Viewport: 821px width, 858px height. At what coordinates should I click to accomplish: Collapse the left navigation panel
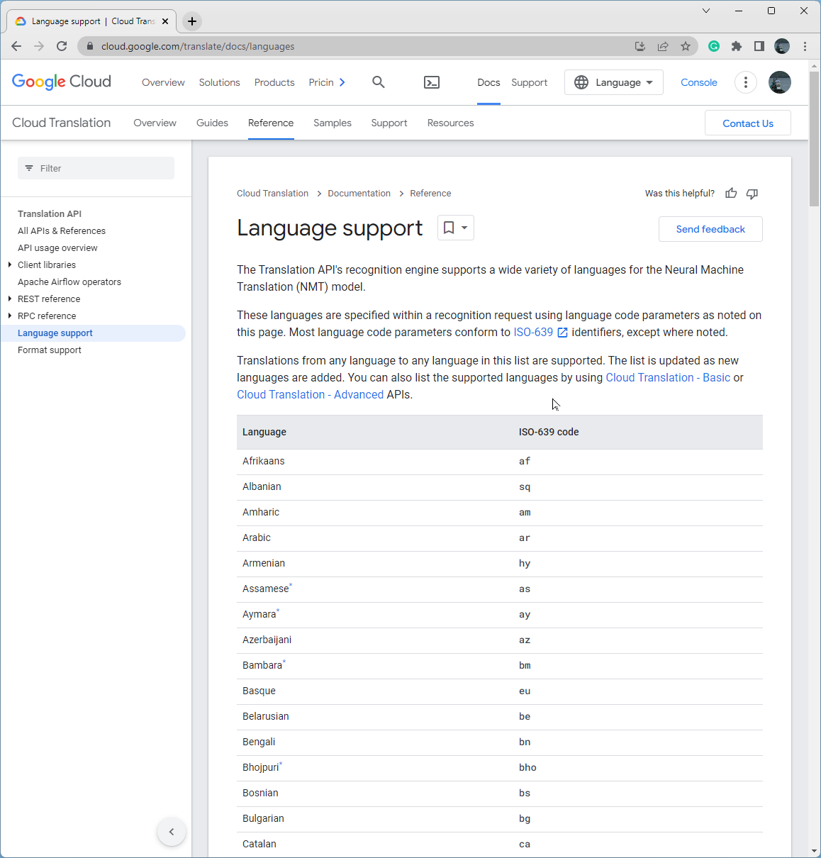pos(171,832)
